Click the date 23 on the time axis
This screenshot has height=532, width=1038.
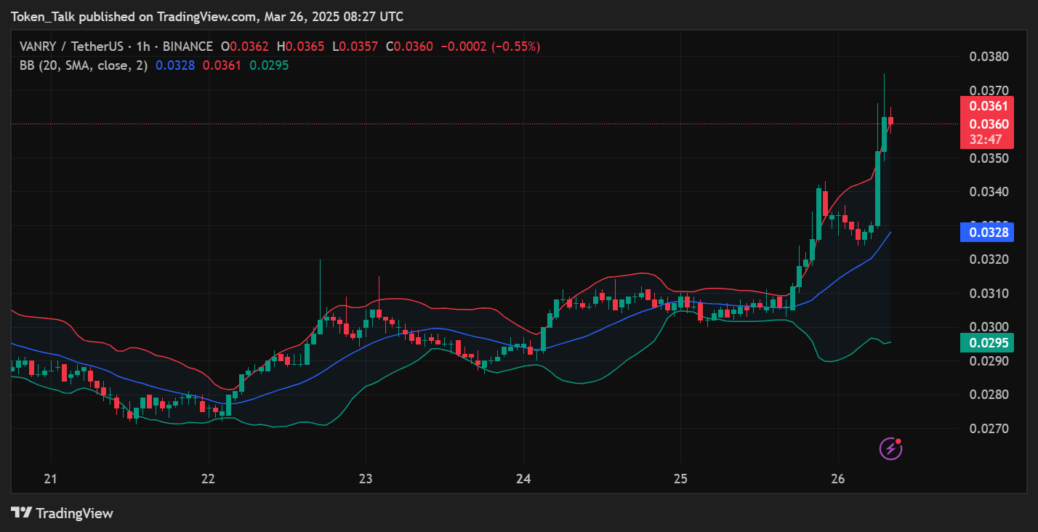366,479
